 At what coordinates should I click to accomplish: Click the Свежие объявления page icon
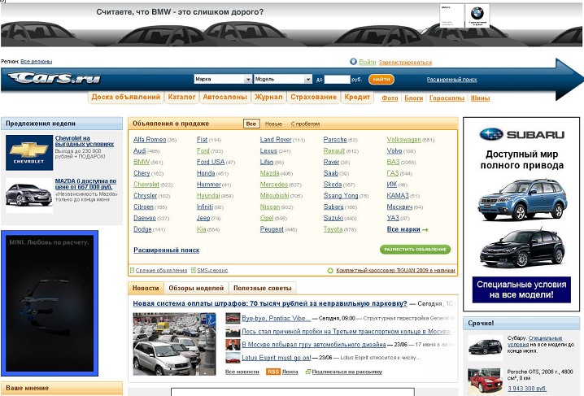[132, 270]
